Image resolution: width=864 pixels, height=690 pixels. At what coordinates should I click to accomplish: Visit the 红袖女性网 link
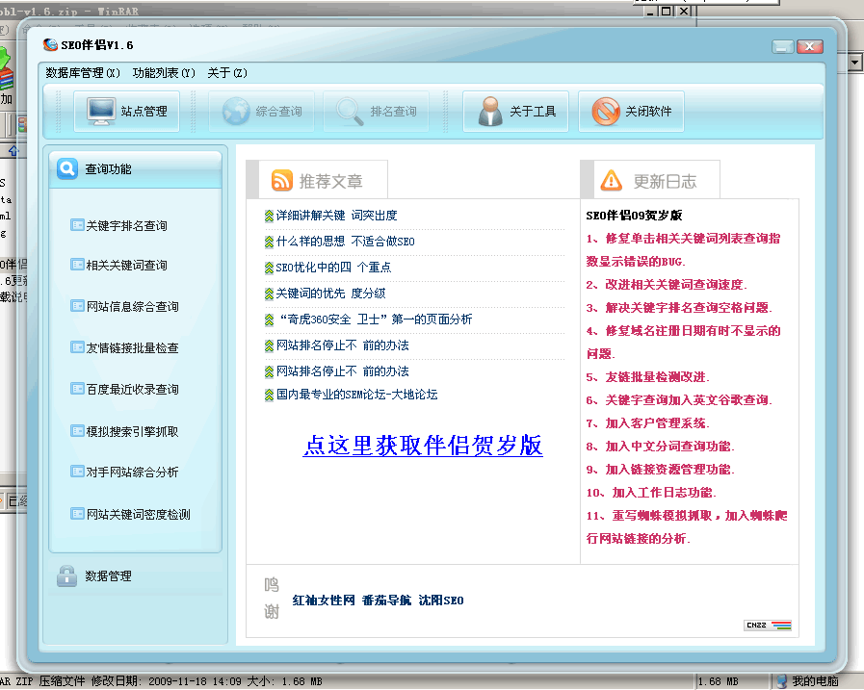point(323,600)
